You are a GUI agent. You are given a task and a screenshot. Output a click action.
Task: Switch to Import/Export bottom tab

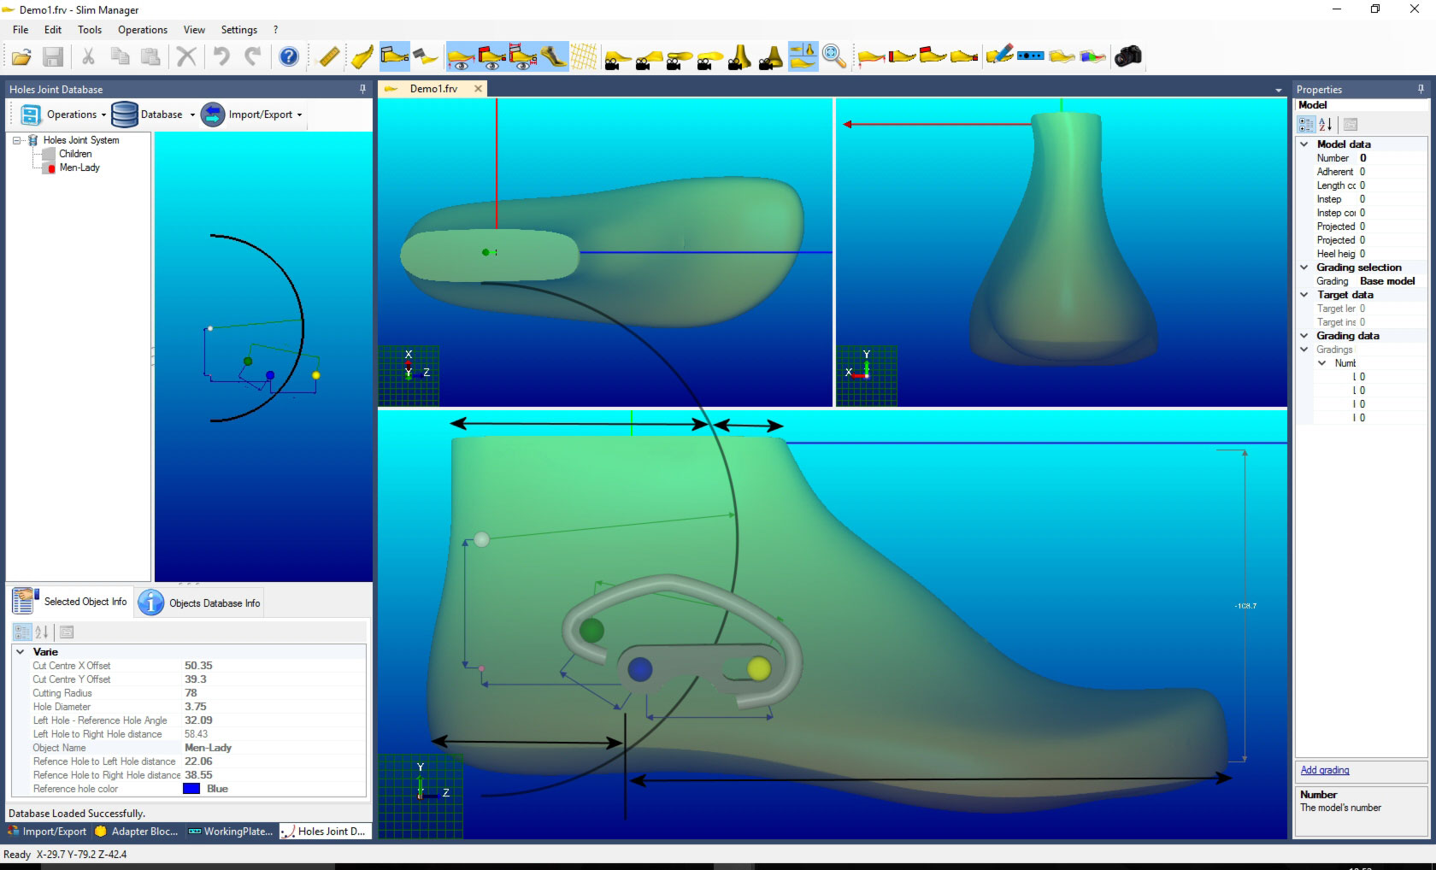click(48, 831)
